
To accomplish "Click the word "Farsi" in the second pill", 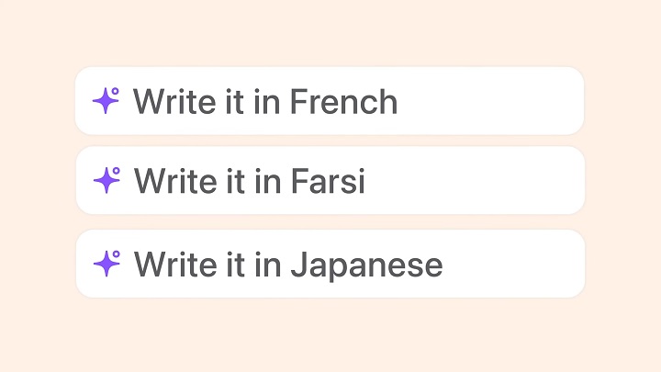I will [x=327, y=182].
